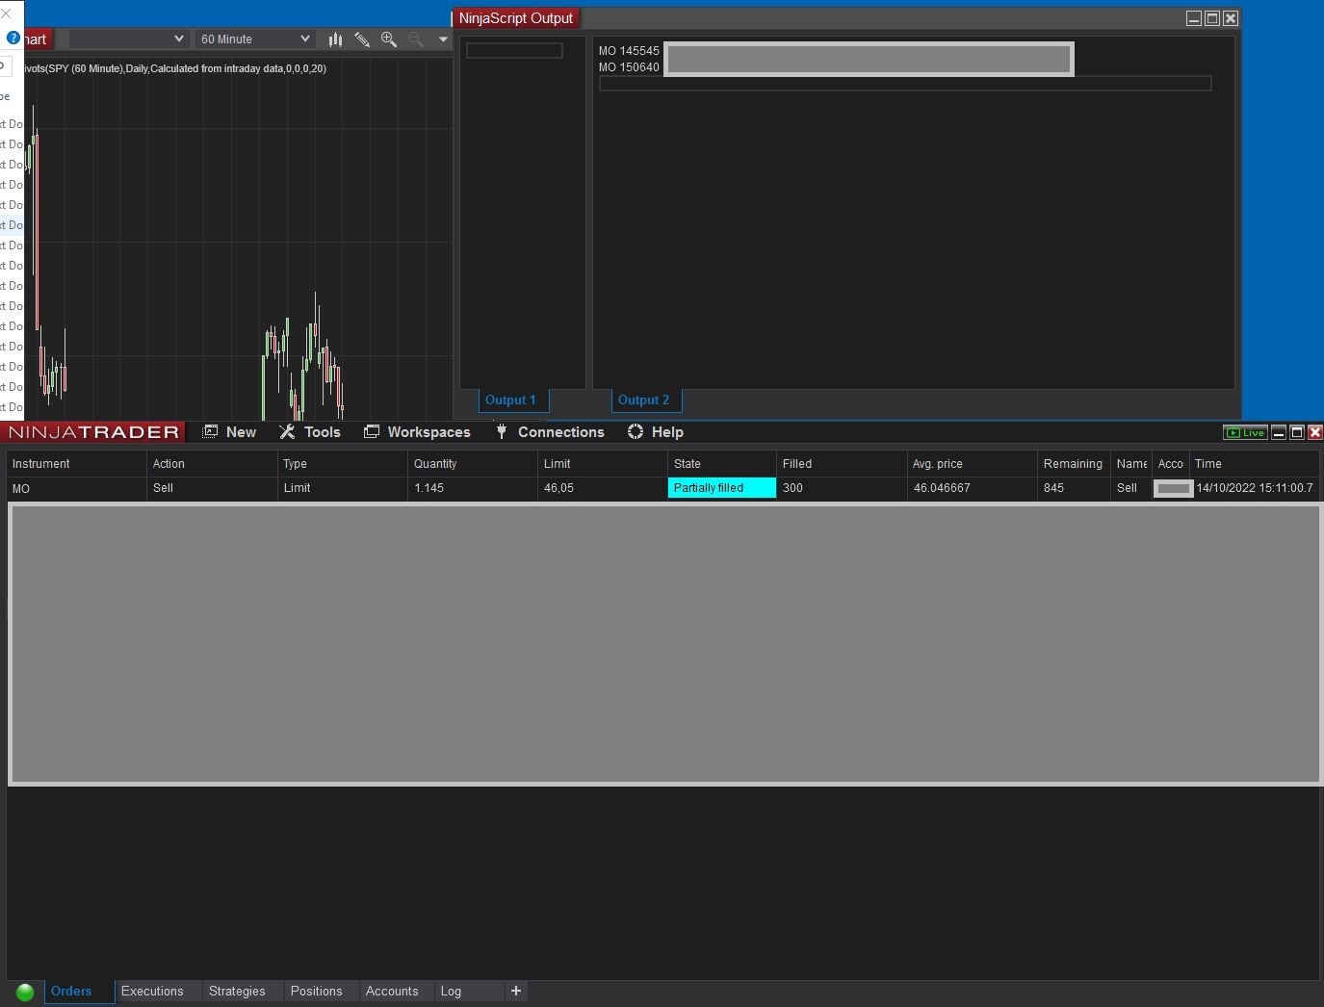Expand the chart toolbar overflow arrow
This screenshot has width=1324, height=1007.
pos(443,39)
